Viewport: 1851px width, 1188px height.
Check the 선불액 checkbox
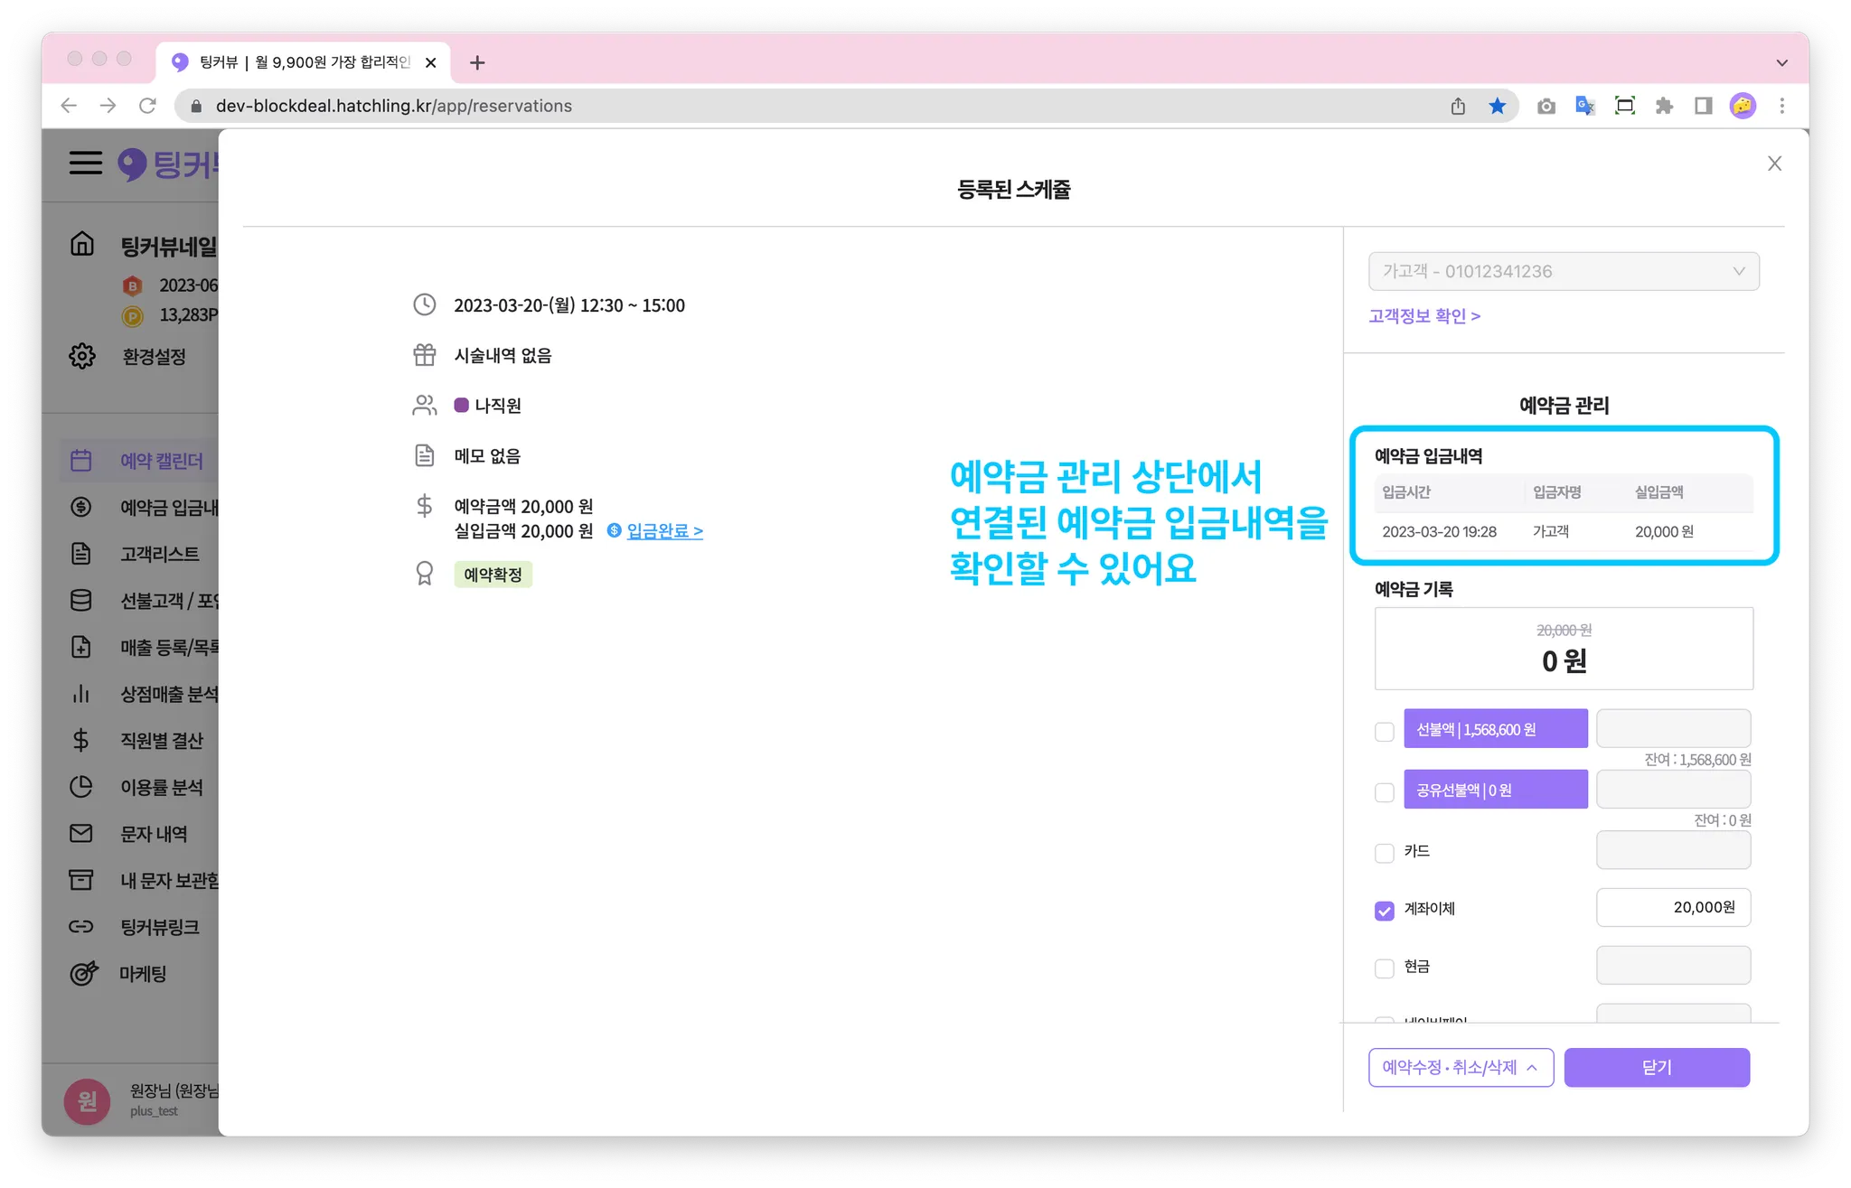click(x=1384, y=732)
